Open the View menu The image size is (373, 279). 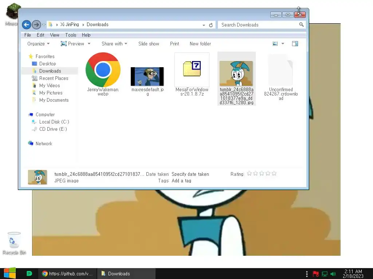[55, 35]
